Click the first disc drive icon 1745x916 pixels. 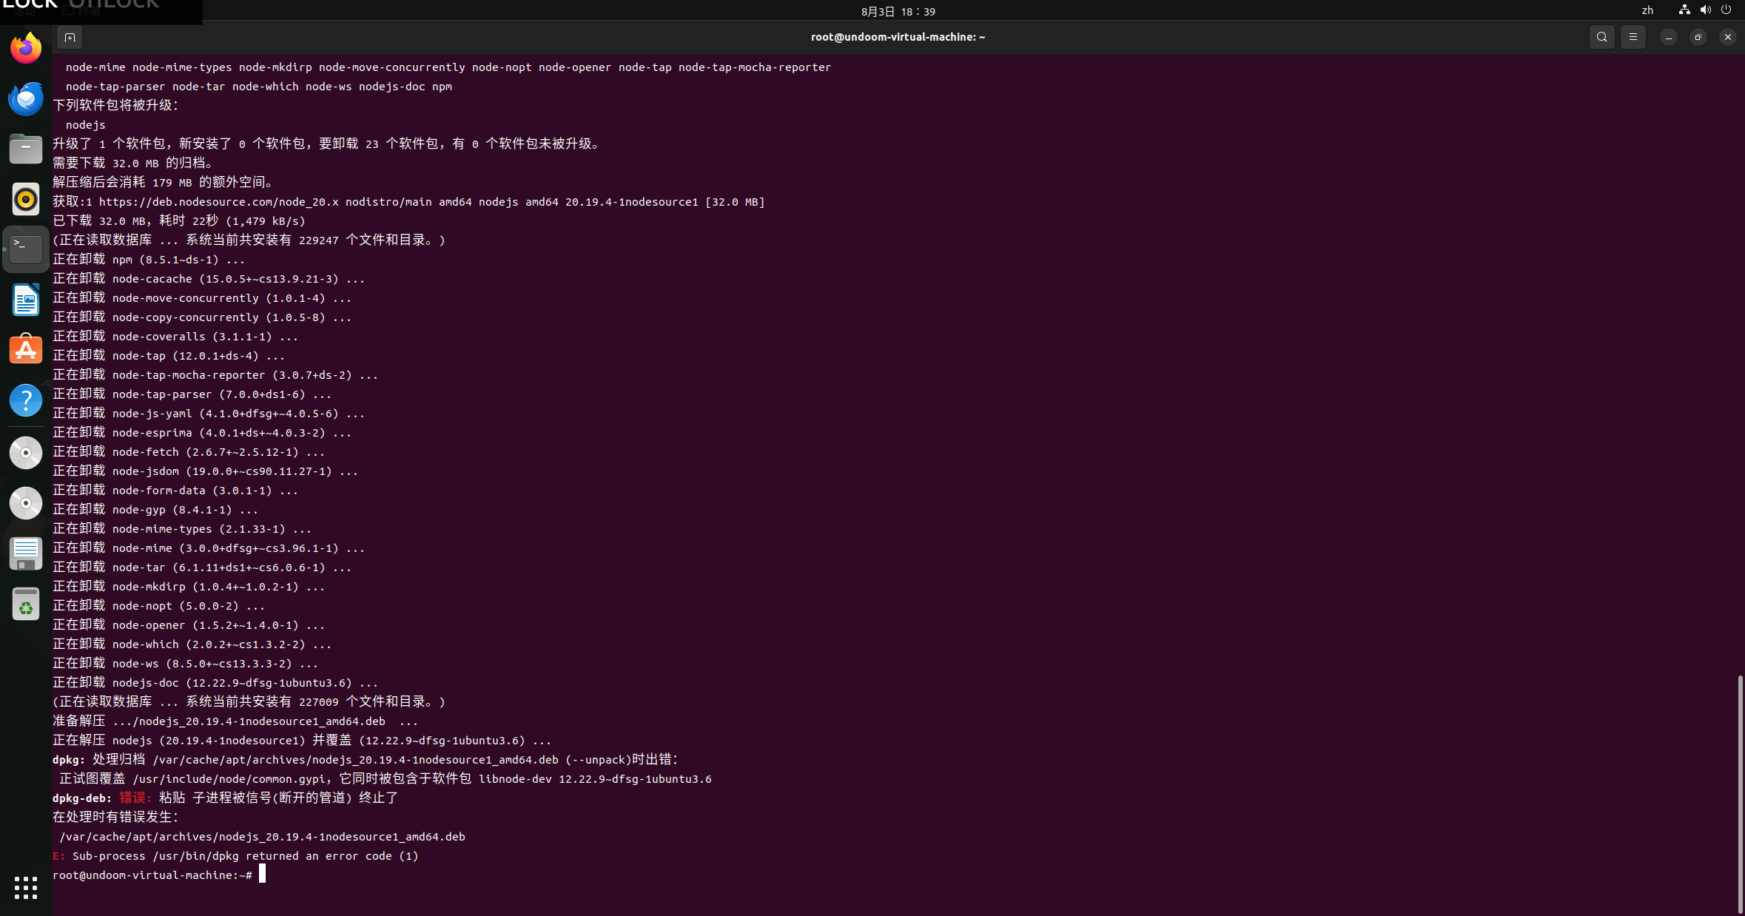26,452
